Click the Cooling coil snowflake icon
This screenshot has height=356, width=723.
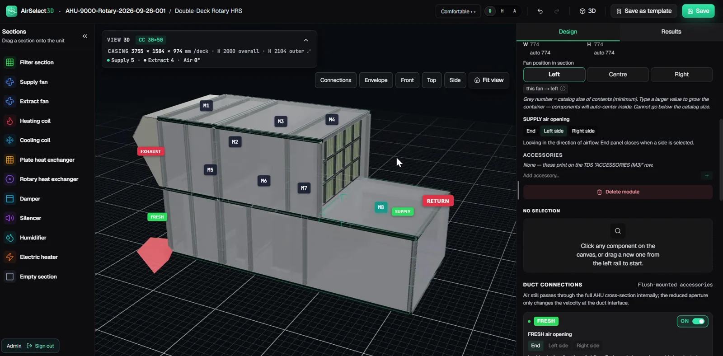coord(10,141)
